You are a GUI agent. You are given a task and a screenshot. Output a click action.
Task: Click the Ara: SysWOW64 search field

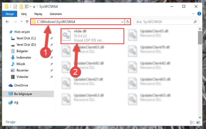(164, 22)
